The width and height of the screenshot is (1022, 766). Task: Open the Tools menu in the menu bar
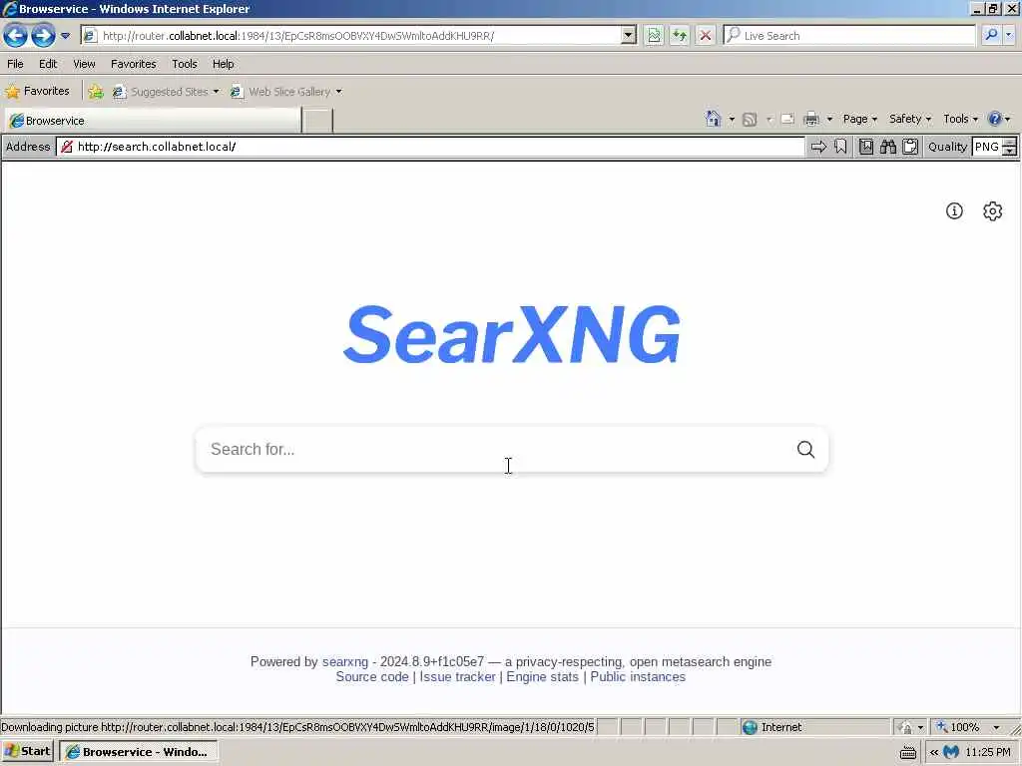[x=185, y=64]
